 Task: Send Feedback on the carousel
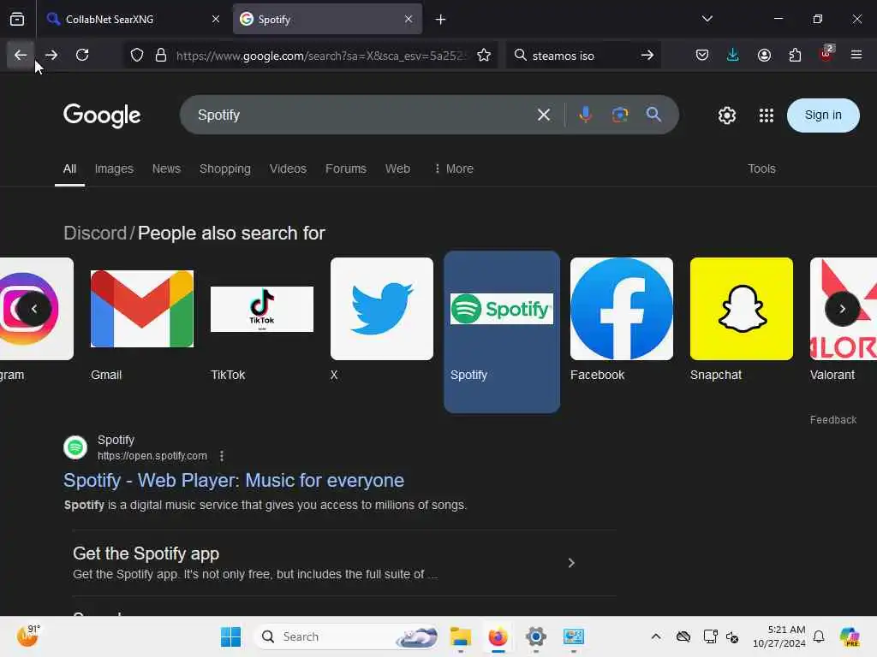pos(832,420)
